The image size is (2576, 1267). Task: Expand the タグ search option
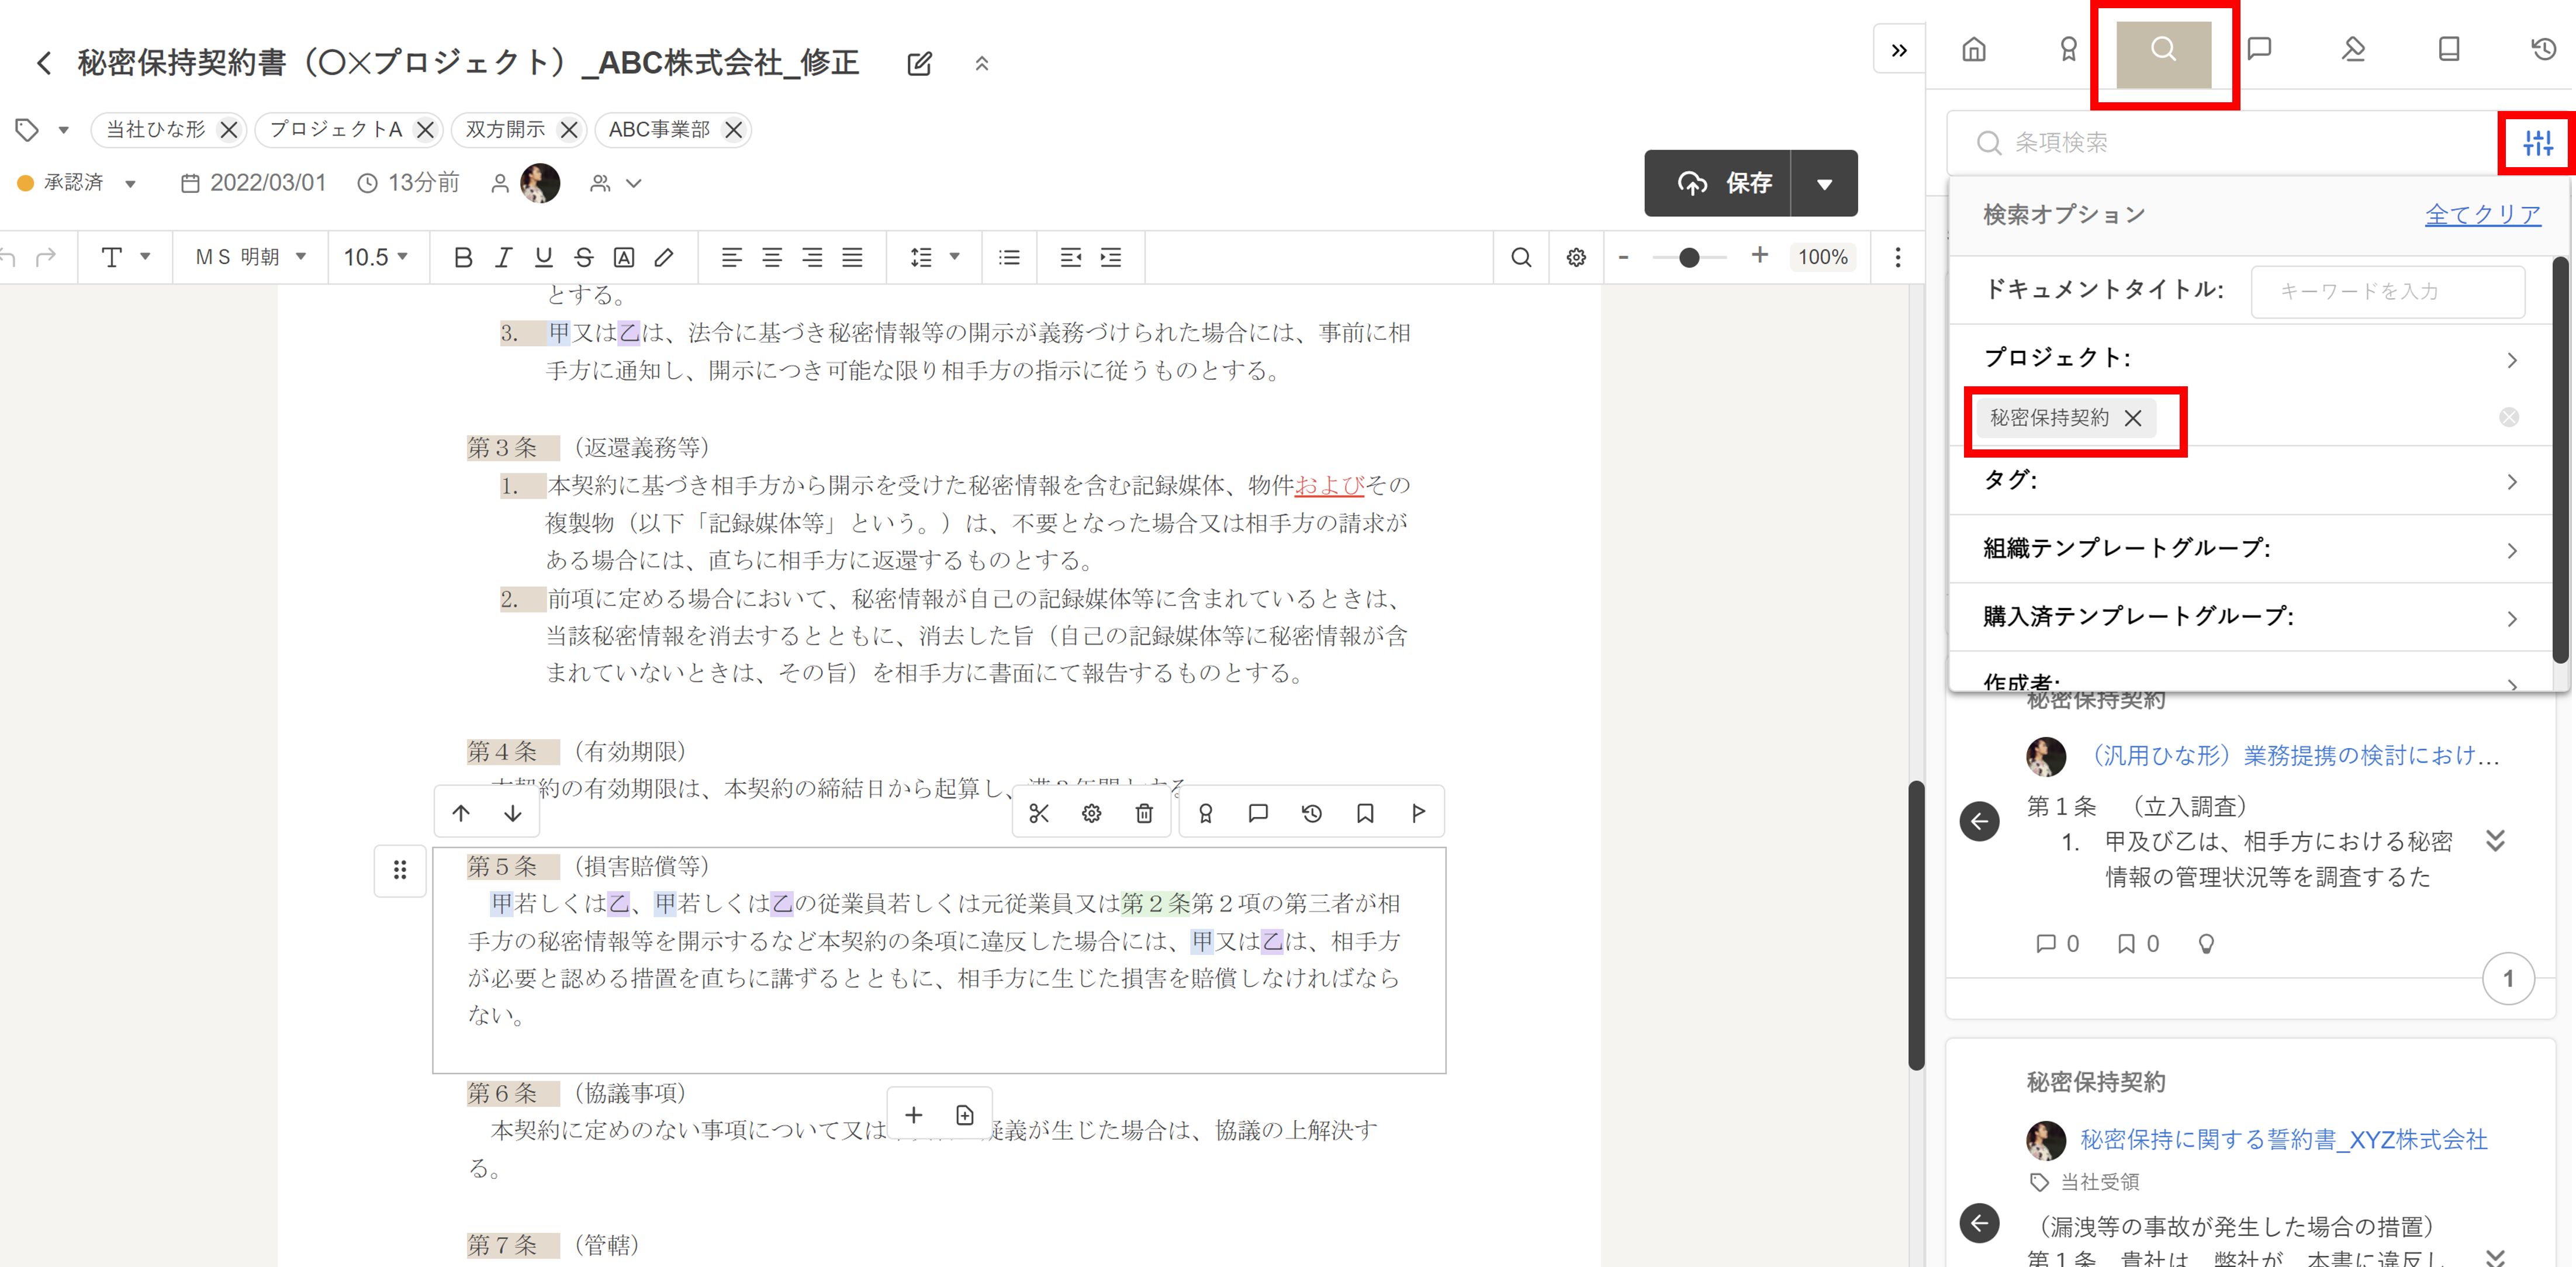click(2511, 482)
